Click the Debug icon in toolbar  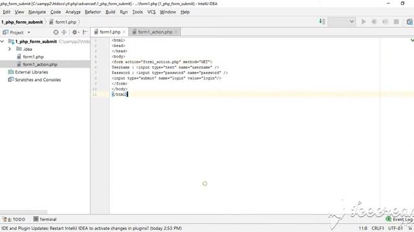pos(374,21)
